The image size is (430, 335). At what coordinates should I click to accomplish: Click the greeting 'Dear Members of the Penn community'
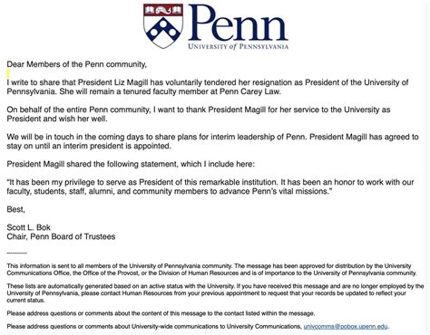tap(76, 64)
